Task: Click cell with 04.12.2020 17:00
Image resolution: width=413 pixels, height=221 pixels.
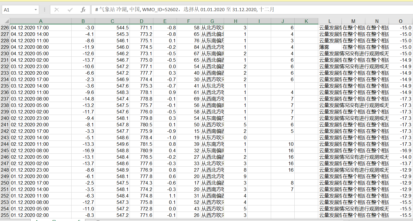Action: pyautogui.click(x=41, y=28)
